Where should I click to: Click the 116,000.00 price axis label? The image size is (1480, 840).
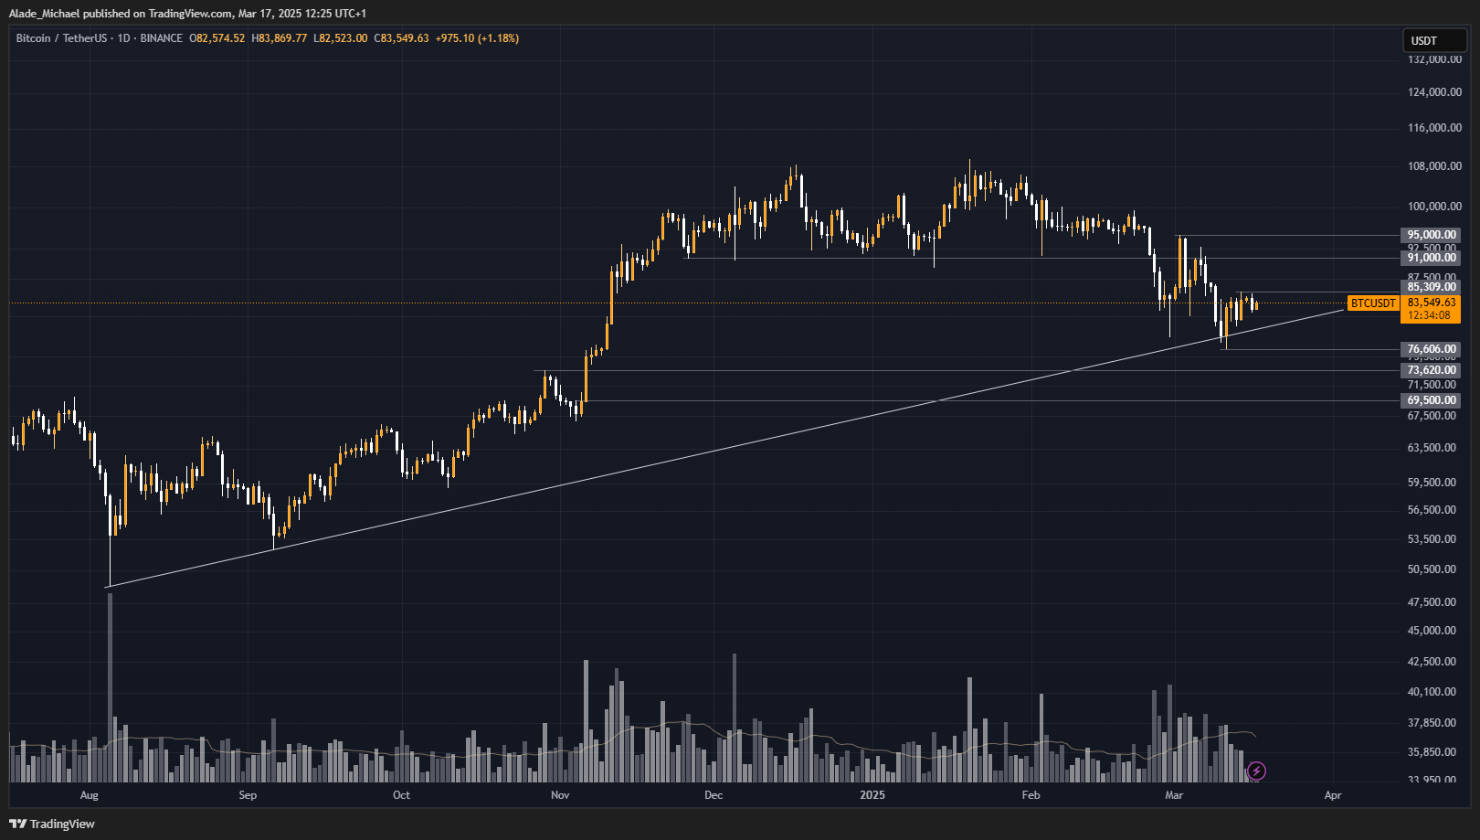coord(1434,128)
